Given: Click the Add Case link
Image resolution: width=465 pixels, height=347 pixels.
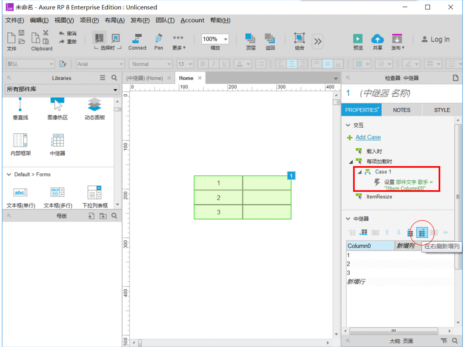Looking at the screenshot, I should pos(368,137).
